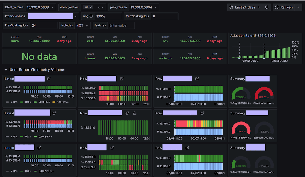The width and height of the screenshot is (305, 177).
Task: Open the data link on the top Prev panel
Action: click(x=197, y=79)
